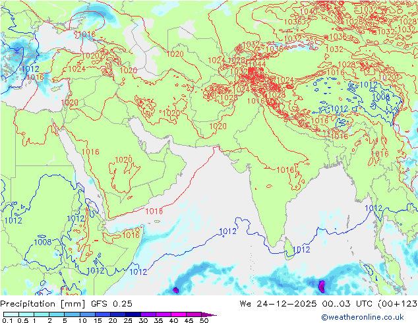Click the dark navy swatch between 25 and 30
This screenshot has width=418, height=323.
tap(133, 314)
